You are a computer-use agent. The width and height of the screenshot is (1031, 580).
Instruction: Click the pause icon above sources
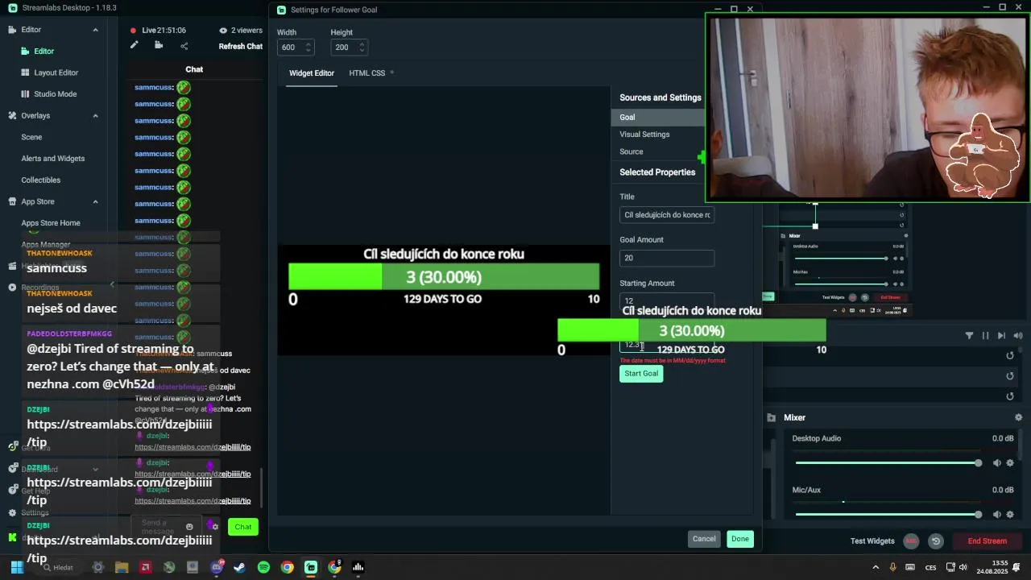coord(985,336)
